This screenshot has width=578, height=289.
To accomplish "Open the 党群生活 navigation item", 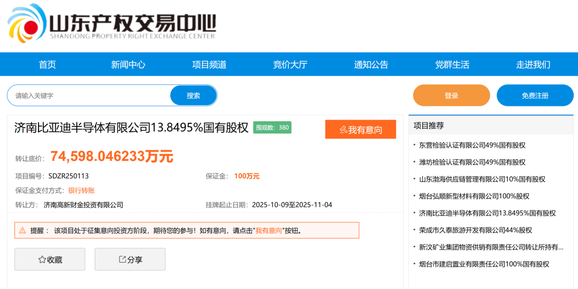I will tap(452, 65).
